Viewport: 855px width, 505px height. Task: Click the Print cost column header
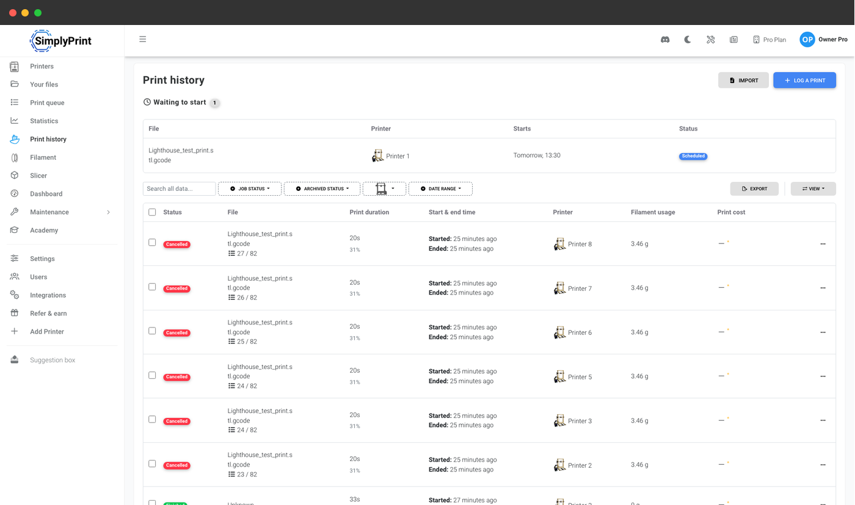pyautogui.click(x=731, y=212)
